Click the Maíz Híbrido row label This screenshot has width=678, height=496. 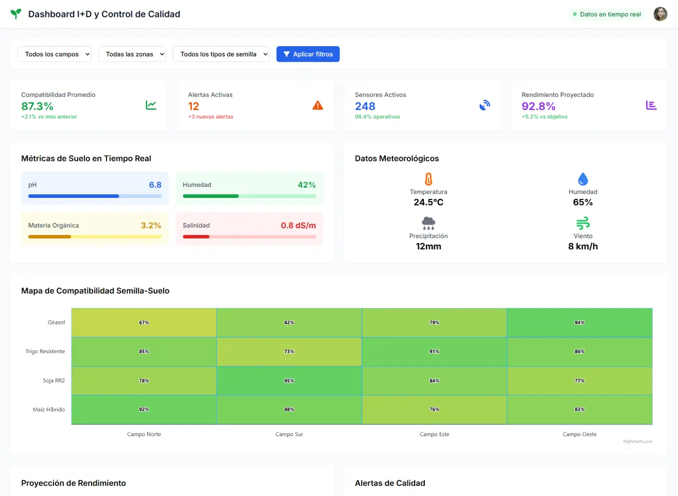click(49, 410)
